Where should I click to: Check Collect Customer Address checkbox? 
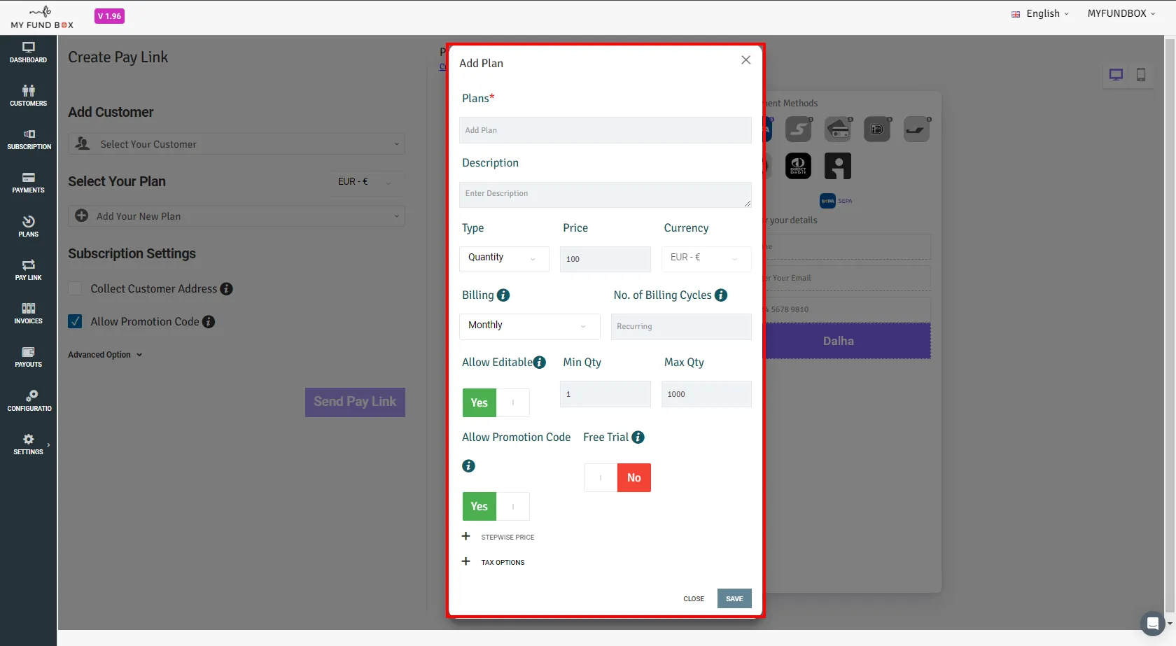click(x=76, y=288)
